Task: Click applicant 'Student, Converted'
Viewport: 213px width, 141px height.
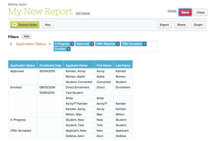Action: coord(79,82)
